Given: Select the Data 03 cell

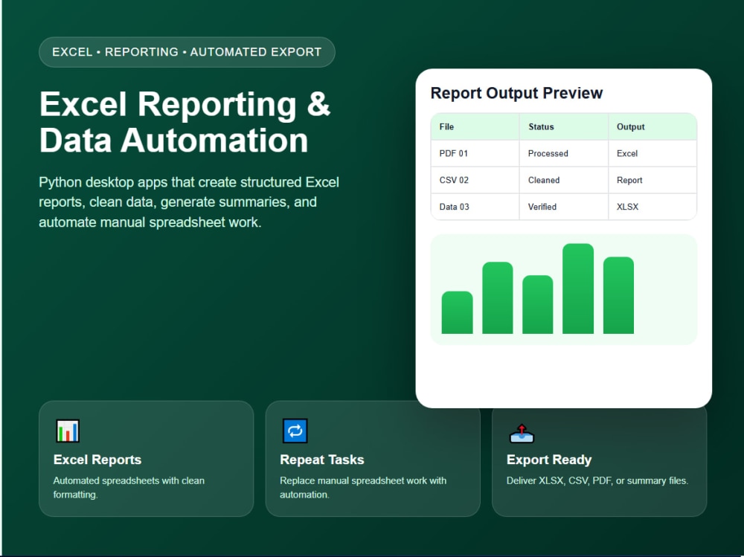Looking at the screenshot, I should pyautogui.click(x=475, y=207).
